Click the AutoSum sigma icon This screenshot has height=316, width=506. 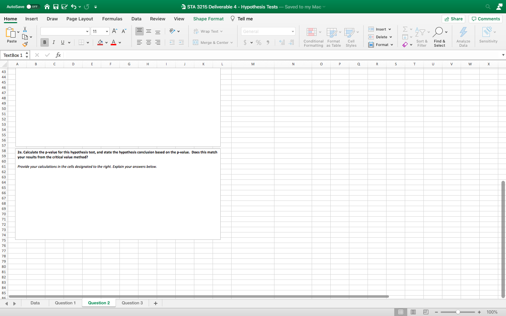click(405, 29)
